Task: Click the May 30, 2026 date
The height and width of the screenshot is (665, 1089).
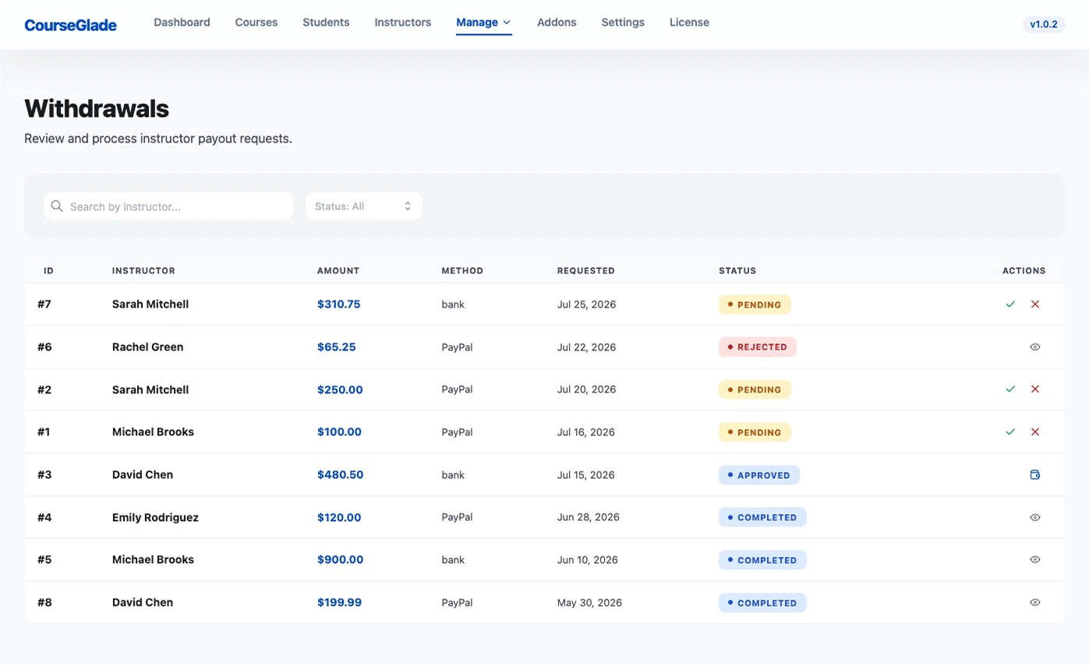Action: 589,603
